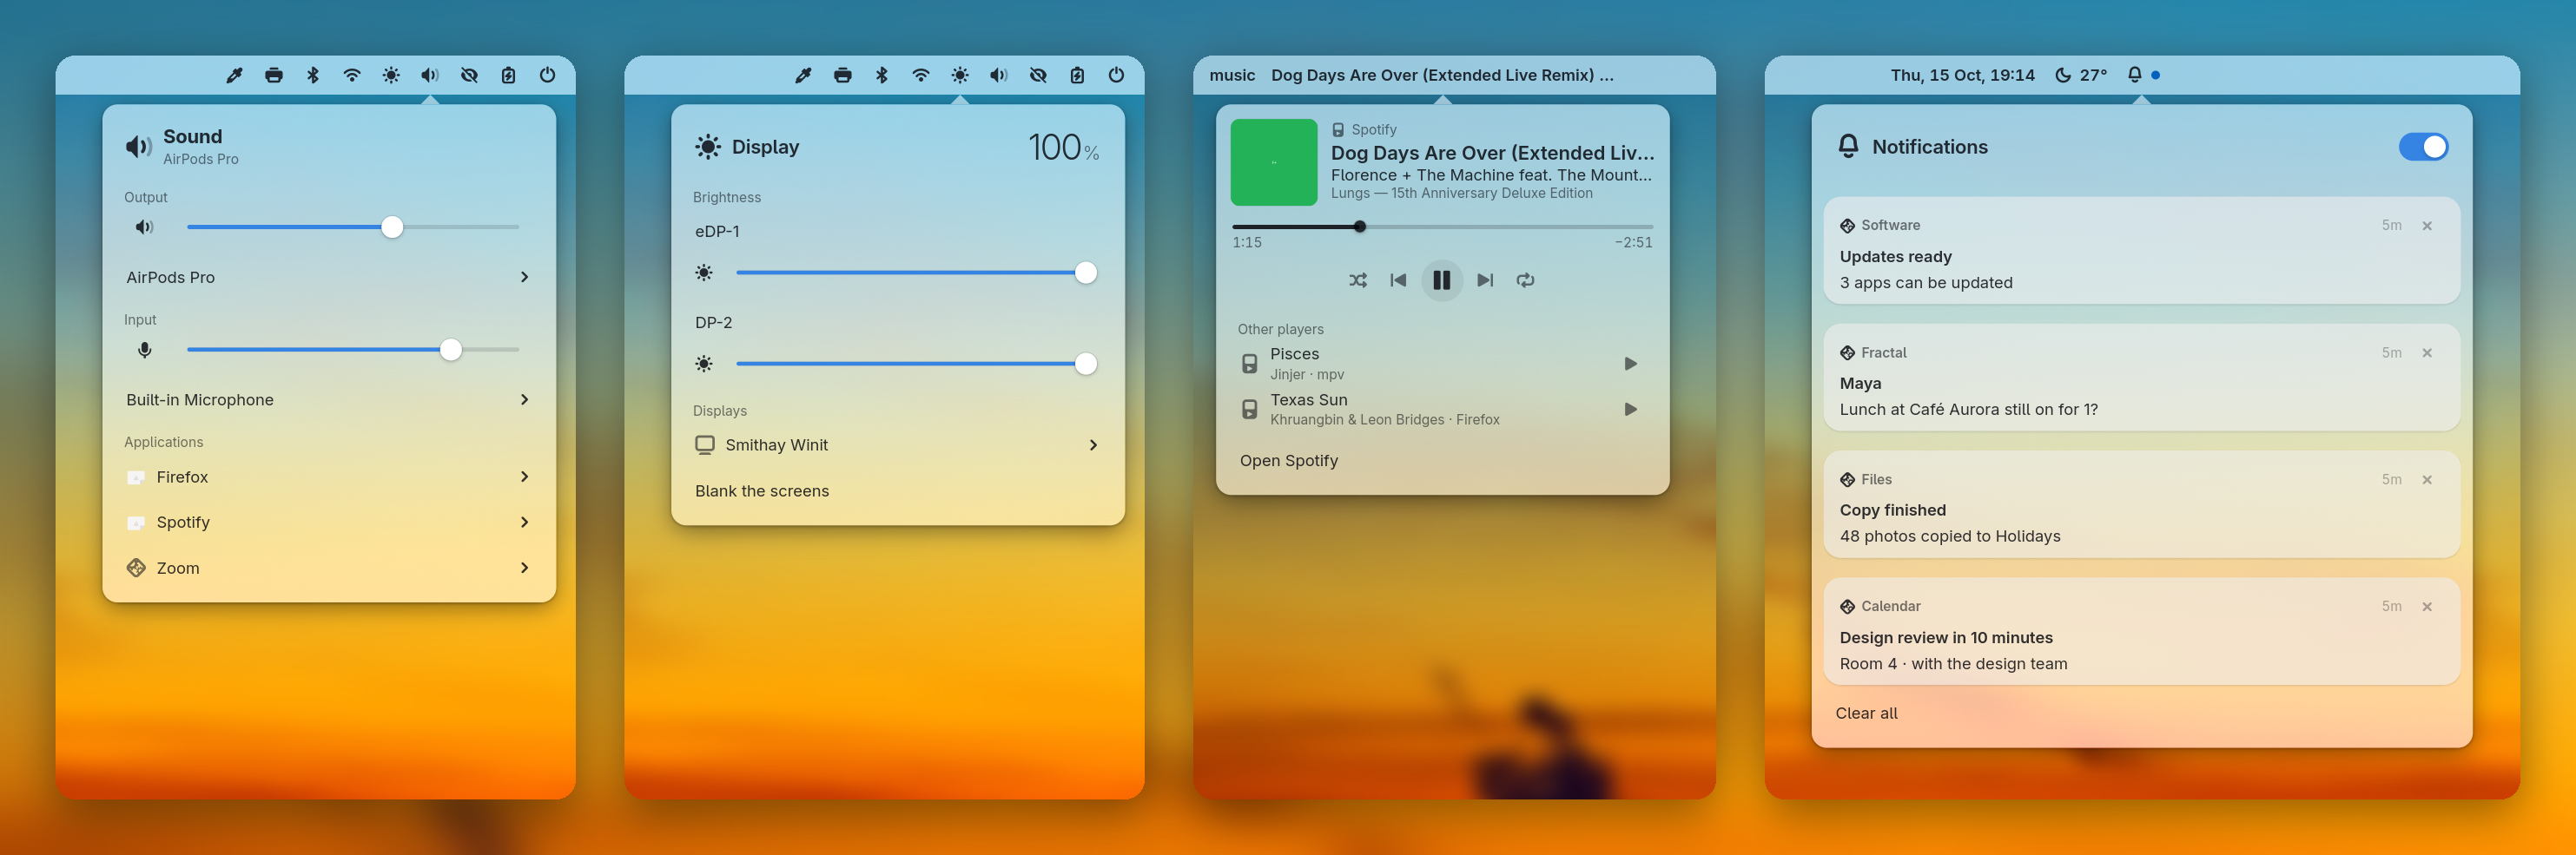Screen dimensions: 2576x855
Task: Play Pisces in the mpv player
Action: (1630, 364)
